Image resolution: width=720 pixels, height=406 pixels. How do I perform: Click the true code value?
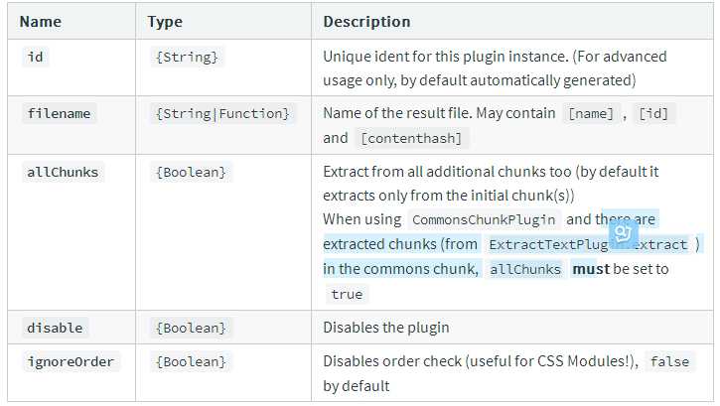tap(348, 294)
